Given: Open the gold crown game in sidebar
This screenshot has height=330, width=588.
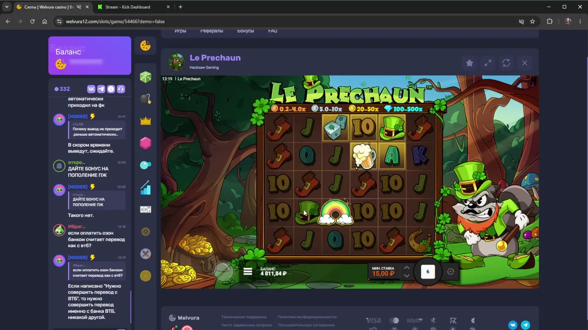Looking at the screenshot, I should pos(146,121).
